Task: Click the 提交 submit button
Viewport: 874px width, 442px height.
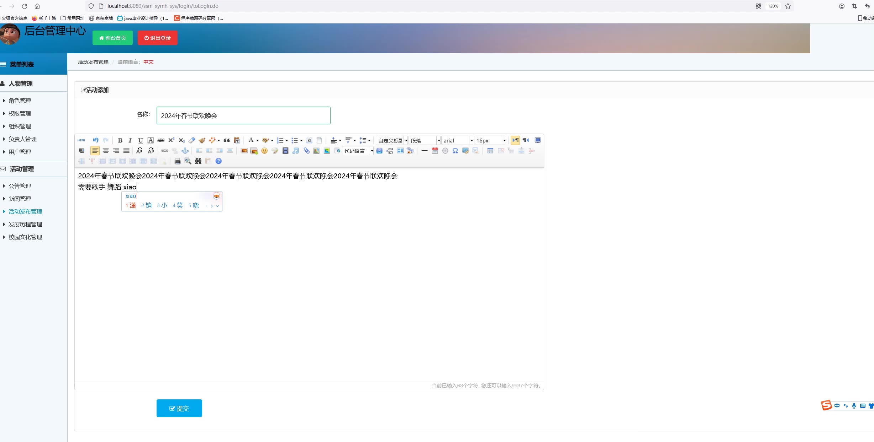Action: (x=179, y=408)
